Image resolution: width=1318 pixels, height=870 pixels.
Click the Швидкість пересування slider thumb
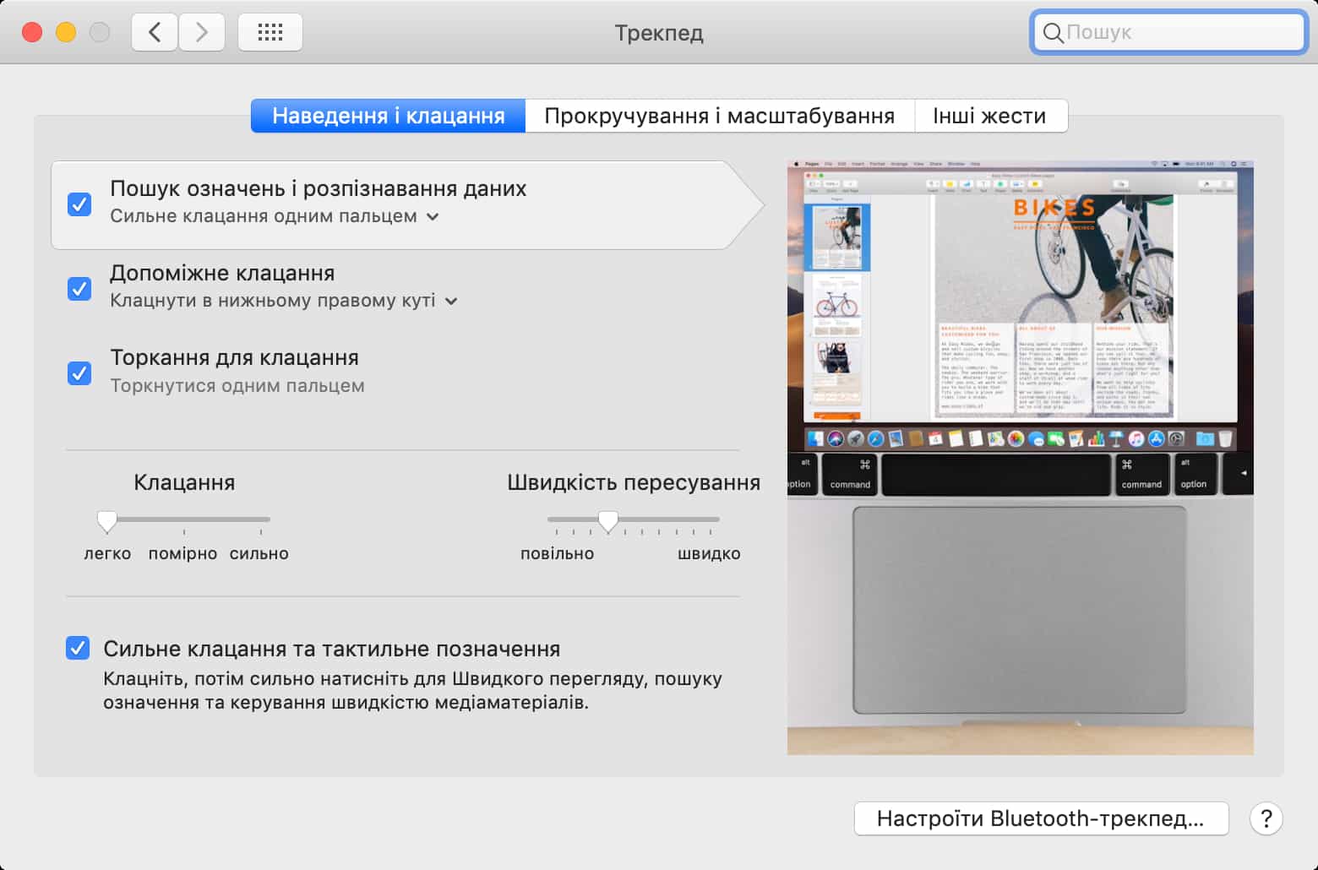pyautogui.click(x=608, y=521)
